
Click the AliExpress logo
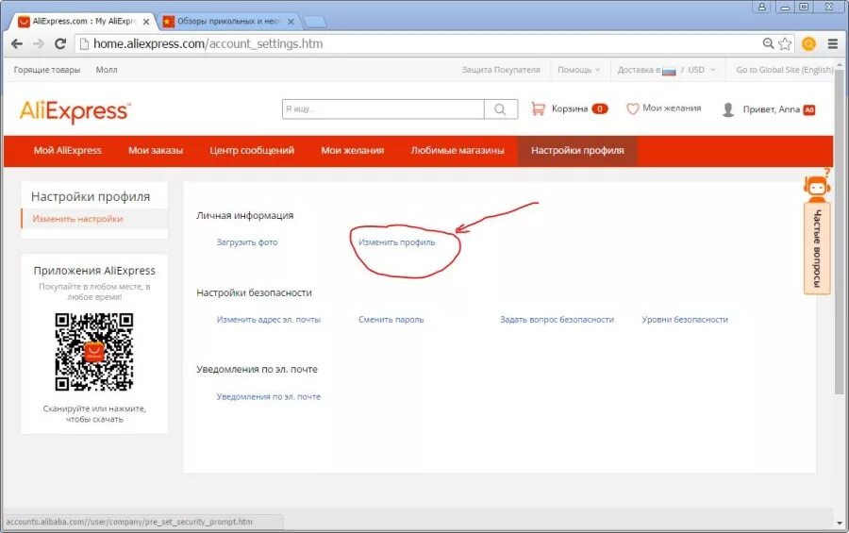[x=75, y=111]
